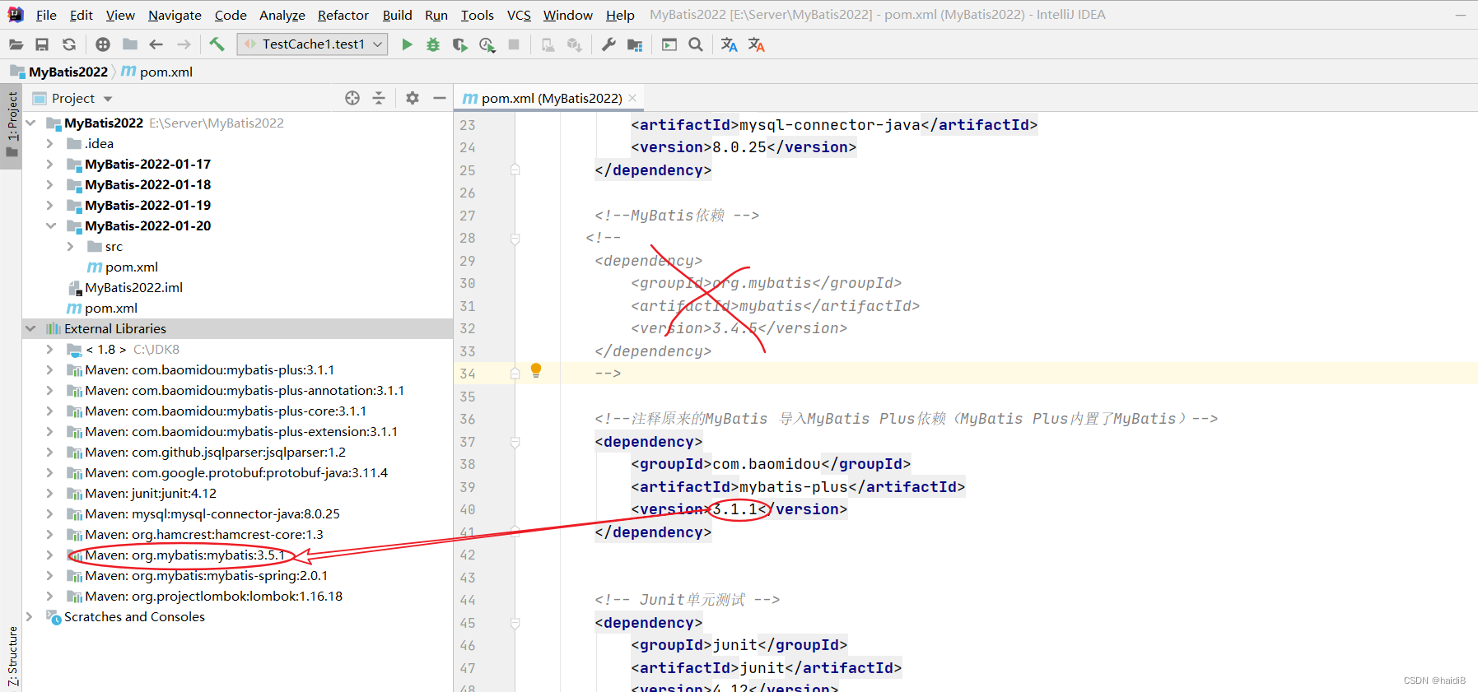Expand the src folder
Image resolution: width=1478 pixels, height=692 pixels.
pos(70,246)
